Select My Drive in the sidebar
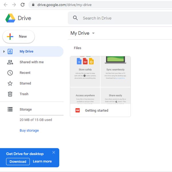Viewport: 172px width, 172px height. point(32,51)
